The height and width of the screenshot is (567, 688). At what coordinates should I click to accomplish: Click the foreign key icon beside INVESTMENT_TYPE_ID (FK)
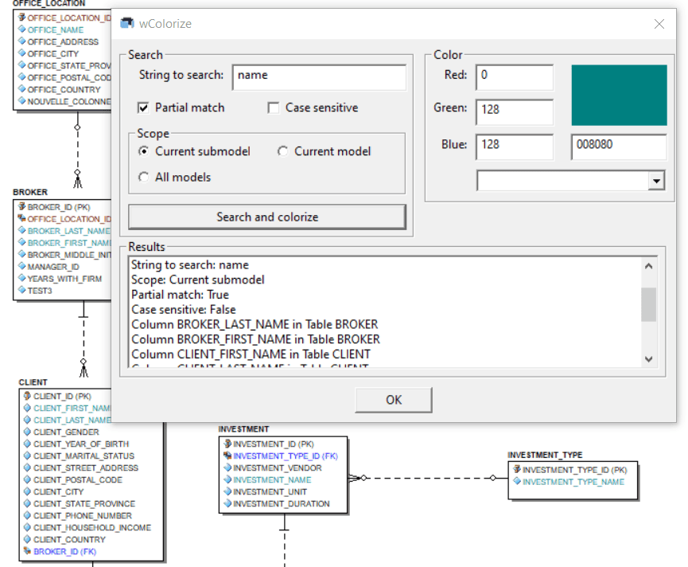coord(227,456)
